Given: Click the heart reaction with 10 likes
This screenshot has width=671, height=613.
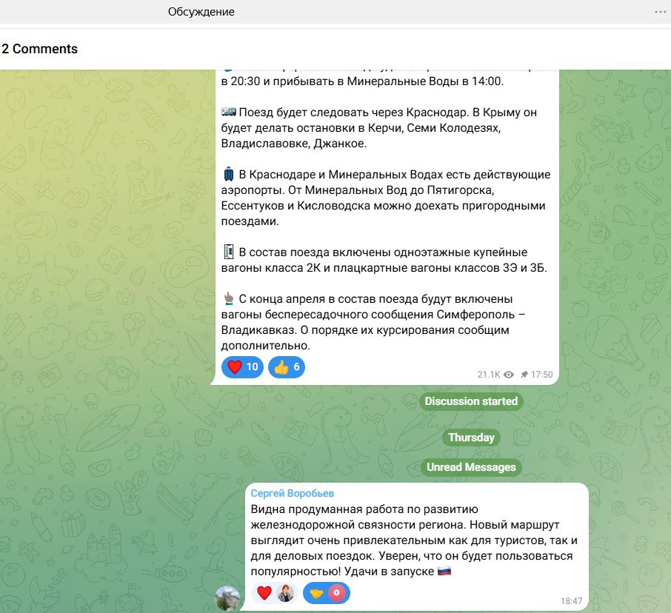Looking at the screenshot, I should pyautogui.click(x=242, y=367).
